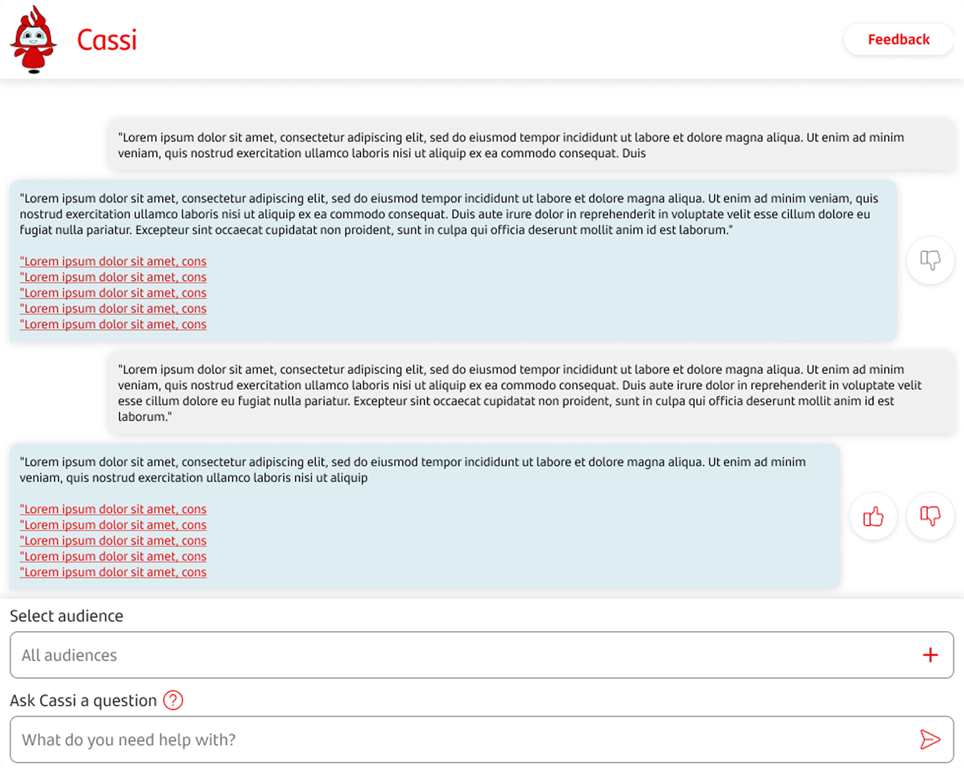Image resolution: width=964 pixels, height=768 pixels.
Task: Open the All audiences dropdown
Action: click(482, 655)
